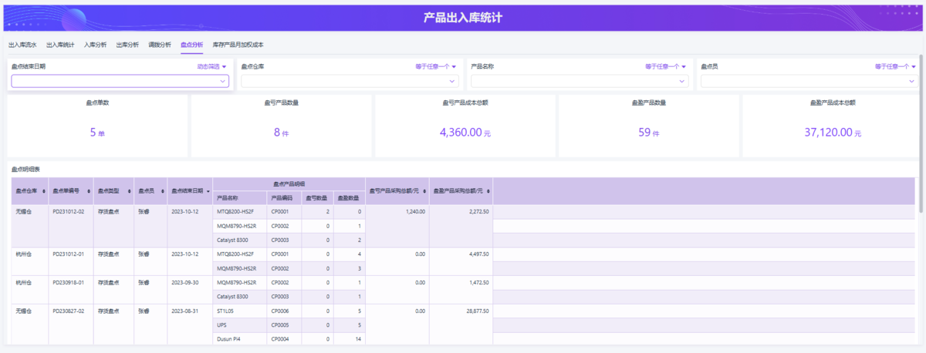
Task: Click order number PD231012-02 in table
Action: tap(68, 211)
